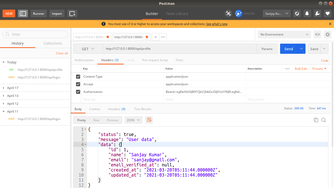Click the Send button
This screenshot has width=334, height=188.
point(289,48)
